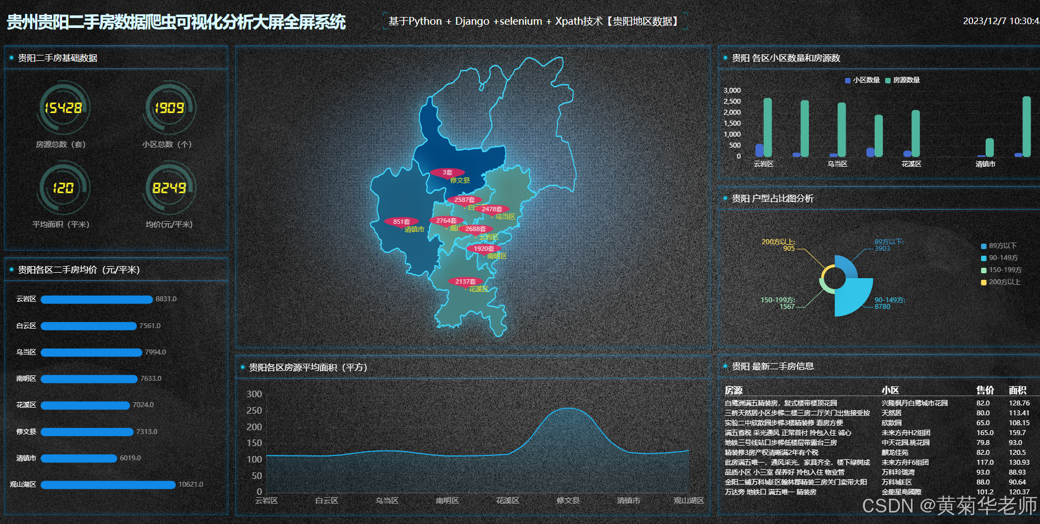Viewport: 1040px width, 524px height.
Task: Open listing 满五首税 采光通风 正常首付
Action: pos(788,433)
